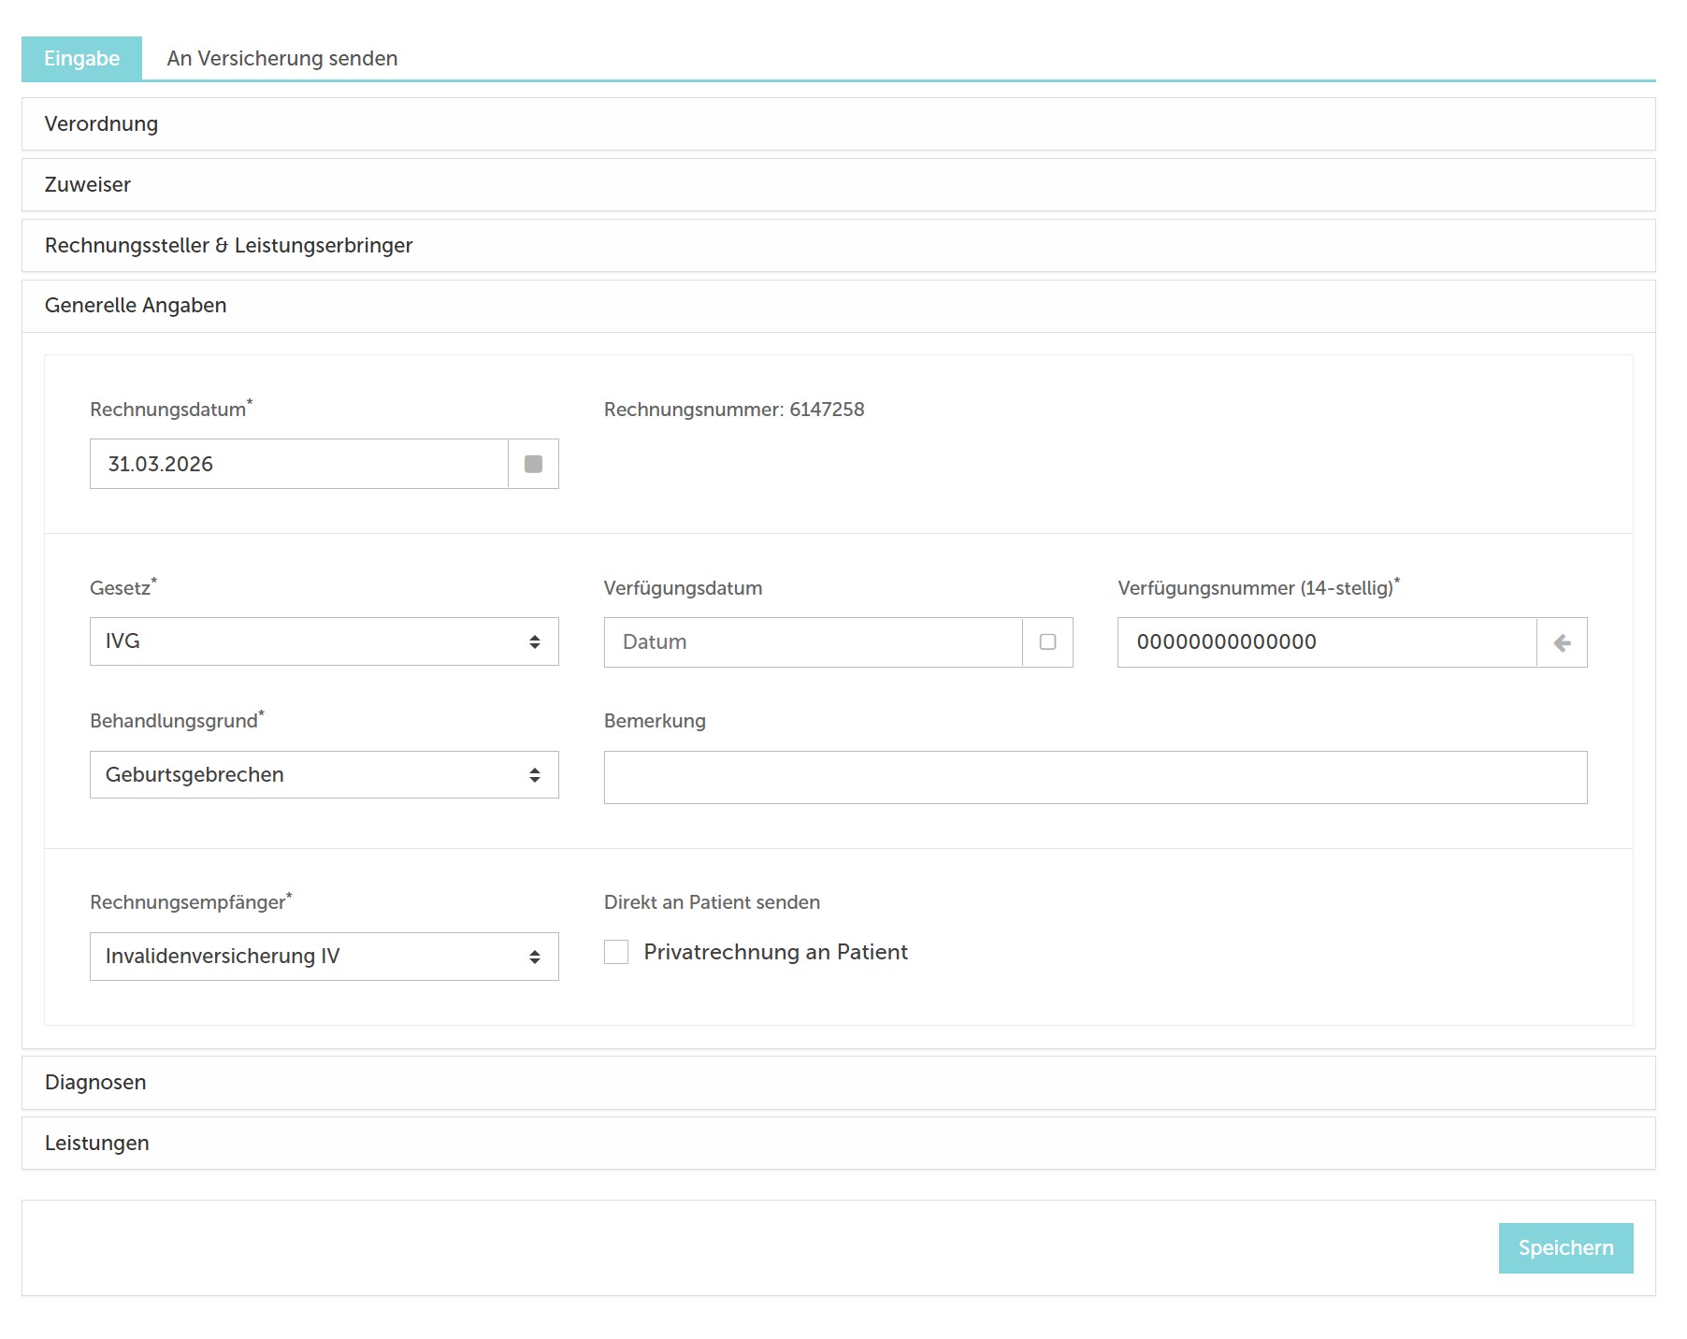Open the Verfügungsdatum calendar picker icon

point(1047,642)
